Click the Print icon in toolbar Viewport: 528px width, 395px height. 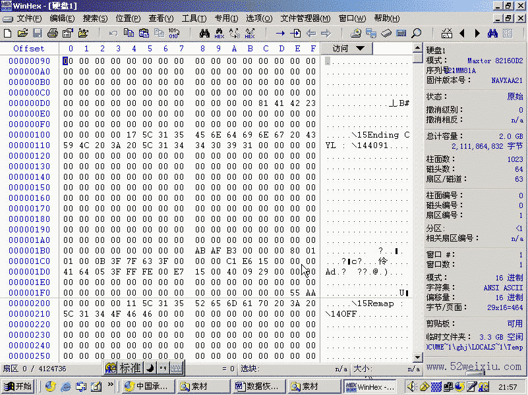pos(53,33)
